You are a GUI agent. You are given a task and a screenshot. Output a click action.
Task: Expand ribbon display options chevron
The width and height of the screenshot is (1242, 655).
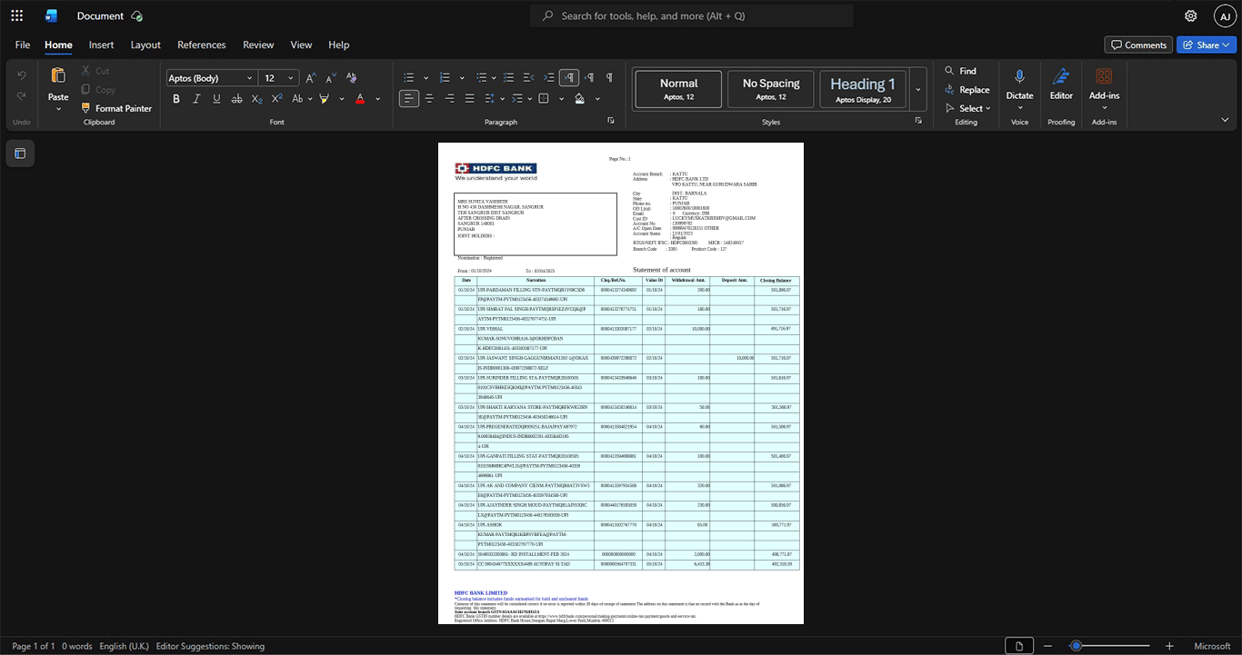[1225, 120]
